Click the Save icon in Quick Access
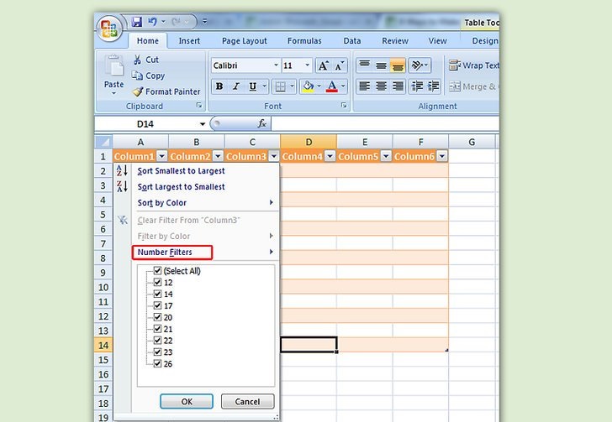The width and height of the screenshot is (612, 422). [136, 22]
